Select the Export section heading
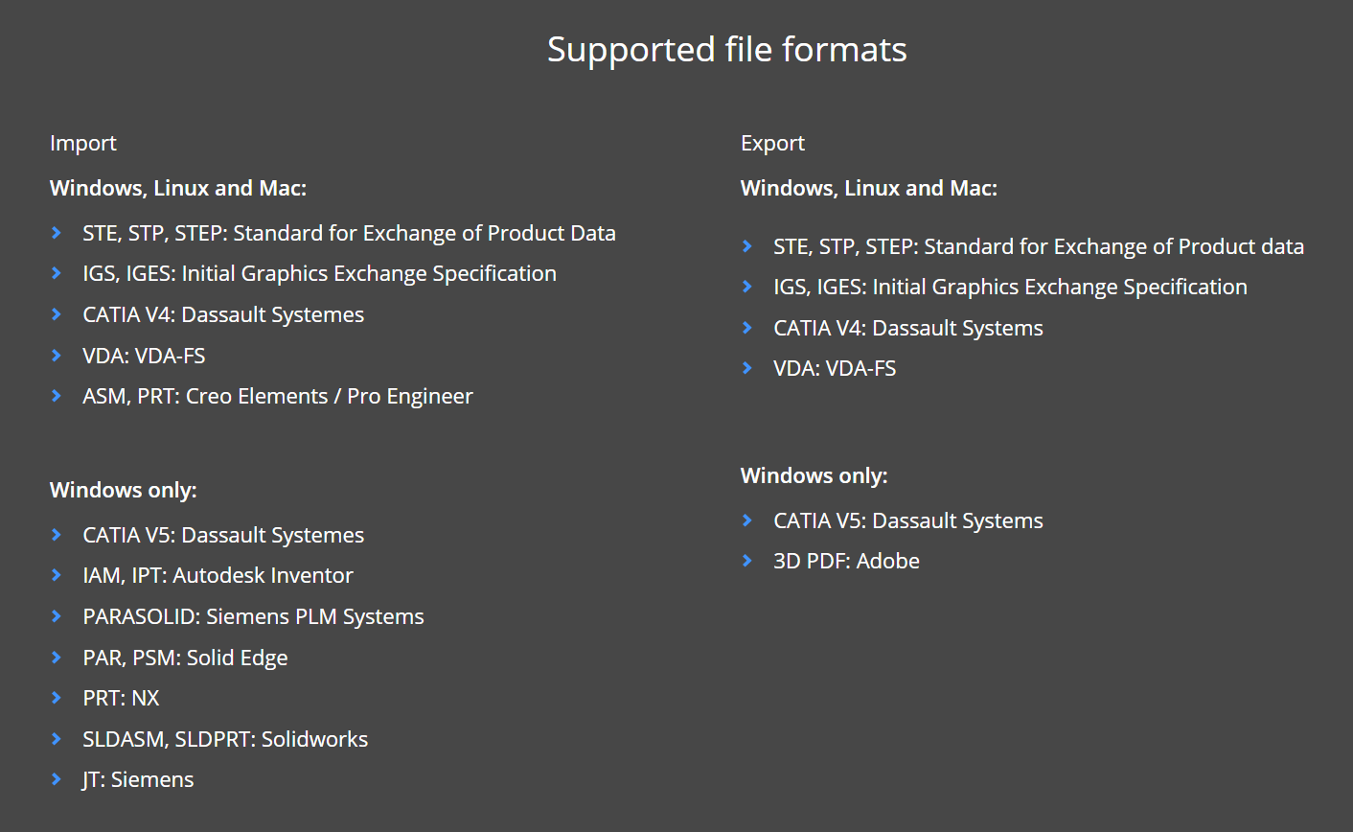The height and width of the screenshot is (832, 1353). [x=772, y=144]
